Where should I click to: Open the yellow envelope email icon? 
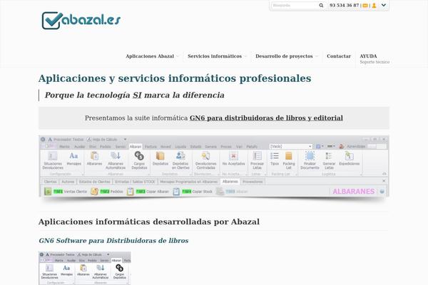tap(365, 6)
